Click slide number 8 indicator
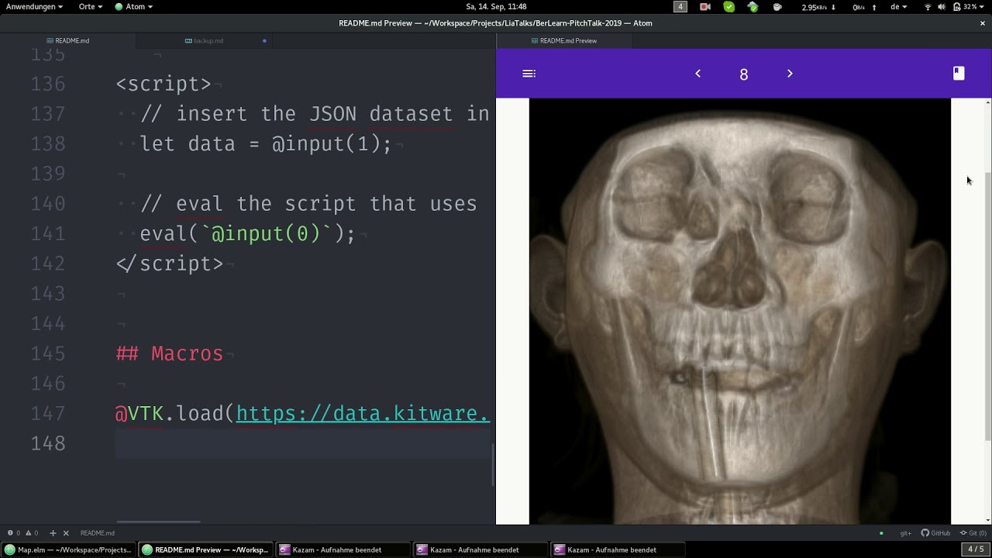 (x=744, y=74)
